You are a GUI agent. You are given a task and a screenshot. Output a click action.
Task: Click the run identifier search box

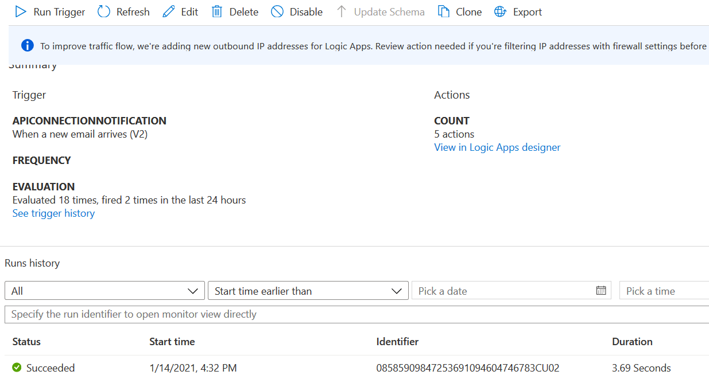click(356, 314)
